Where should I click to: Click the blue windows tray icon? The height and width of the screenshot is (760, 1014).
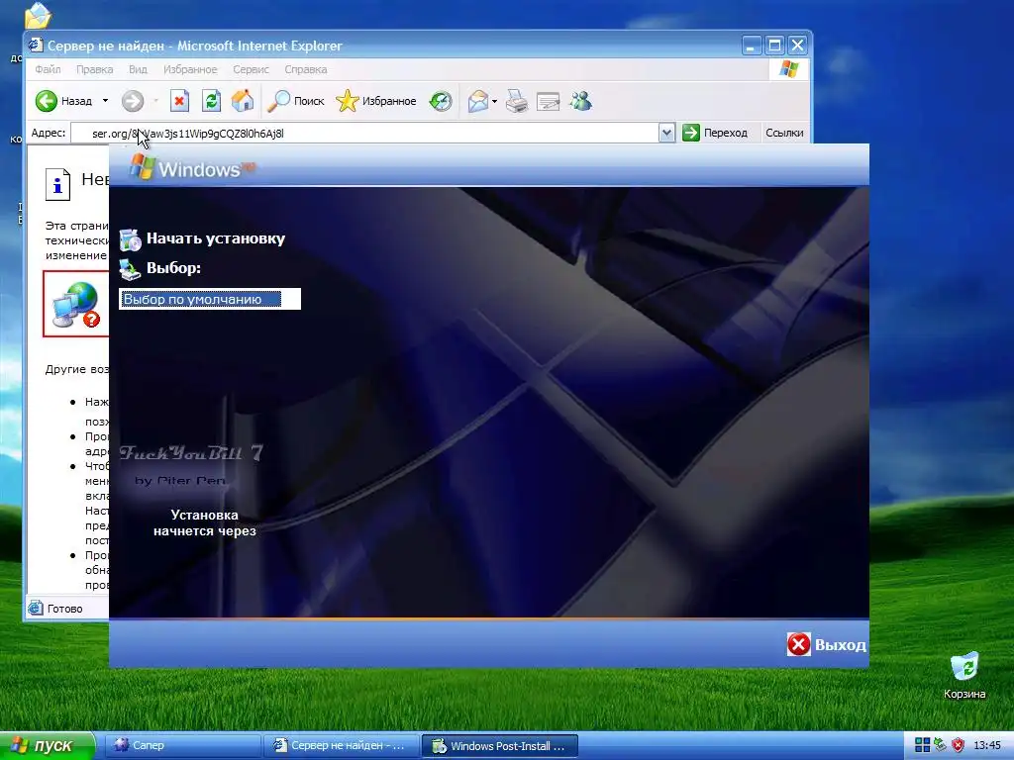click(923, 746)
